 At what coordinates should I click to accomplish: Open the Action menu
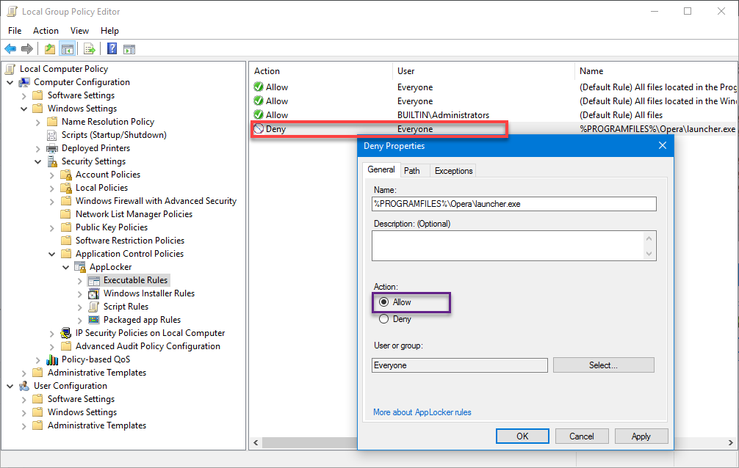(46, 31)
